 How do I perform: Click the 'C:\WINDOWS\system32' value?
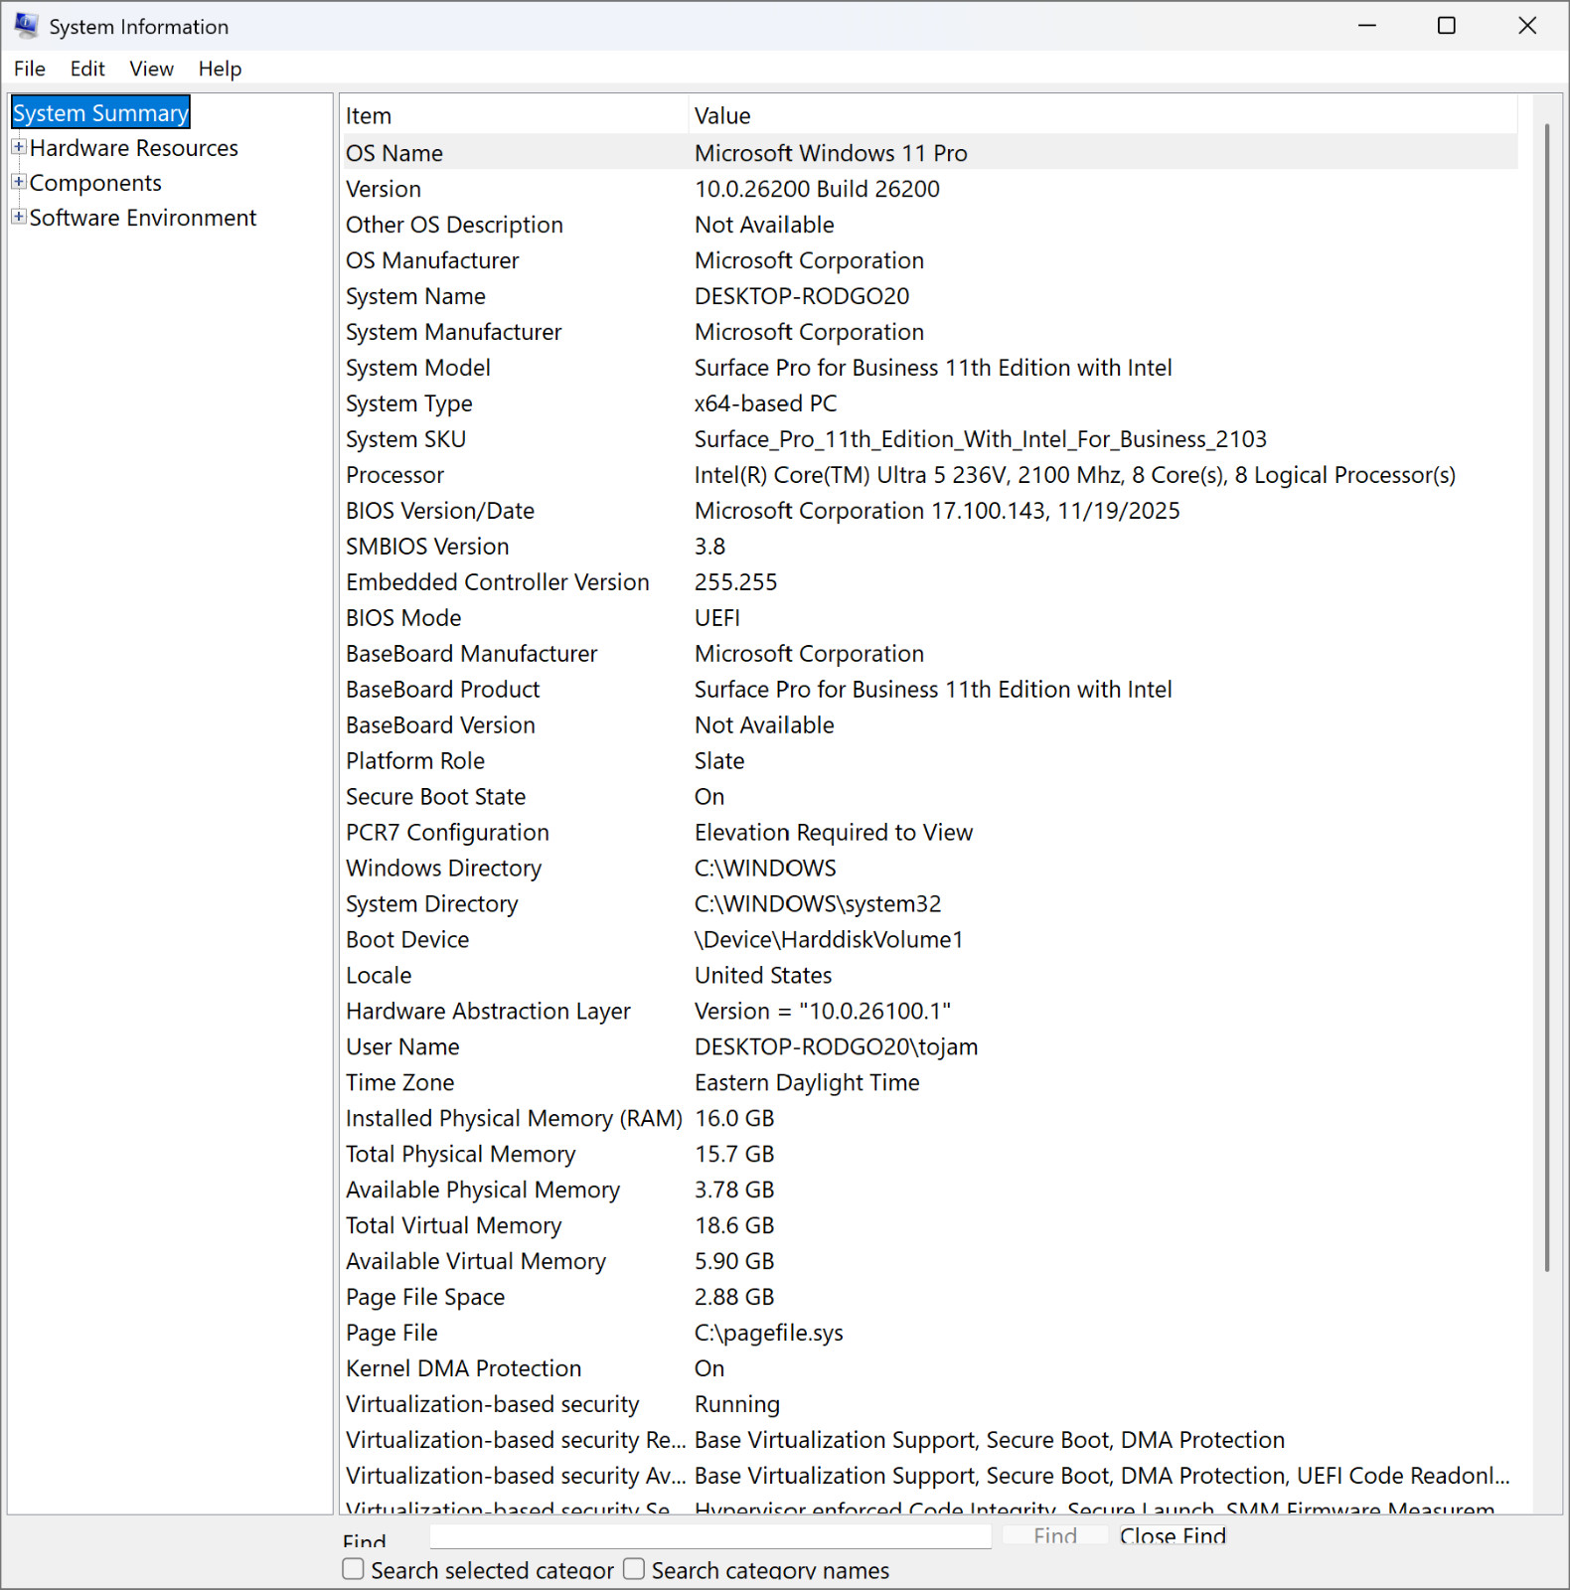[x=818, y=904]
